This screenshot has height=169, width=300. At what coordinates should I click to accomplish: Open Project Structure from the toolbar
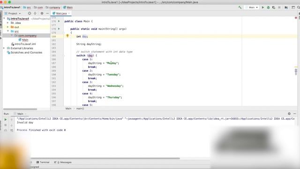tap(286, 8)
